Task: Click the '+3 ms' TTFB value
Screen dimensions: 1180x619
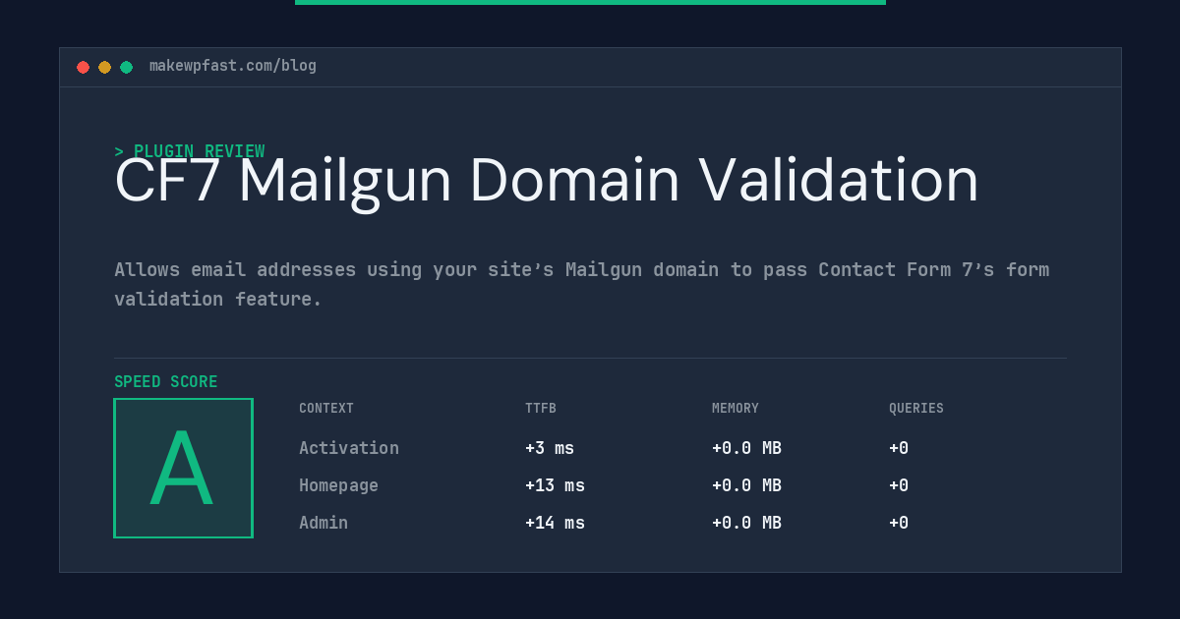Action: coord(550,448)
